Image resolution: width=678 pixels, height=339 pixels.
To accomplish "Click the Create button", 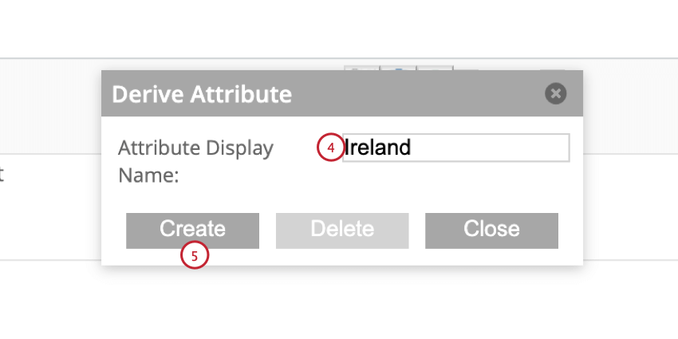I will pyautogui.click(x=192, y=231).
